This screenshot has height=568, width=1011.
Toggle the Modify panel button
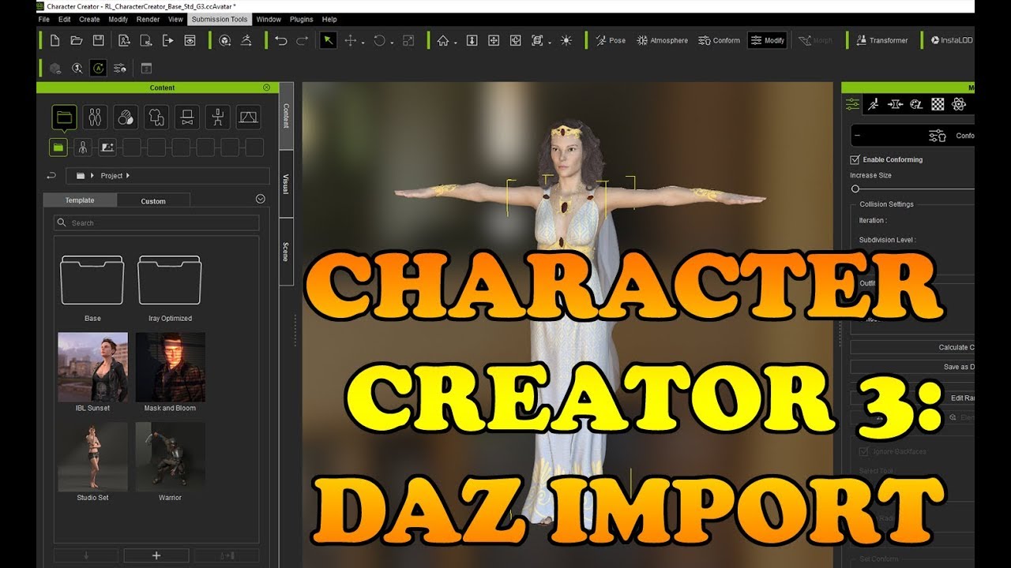pyautogui.click(x=767, y=40)
